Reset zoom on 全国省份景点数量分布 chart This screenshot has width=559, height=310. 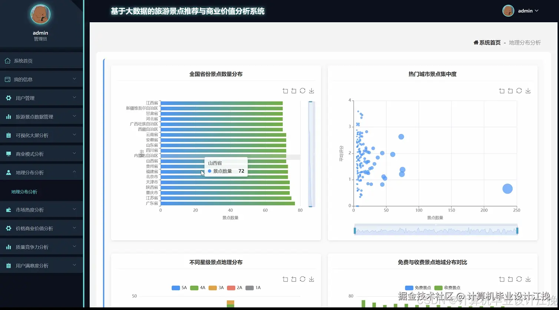click(294, 91)
